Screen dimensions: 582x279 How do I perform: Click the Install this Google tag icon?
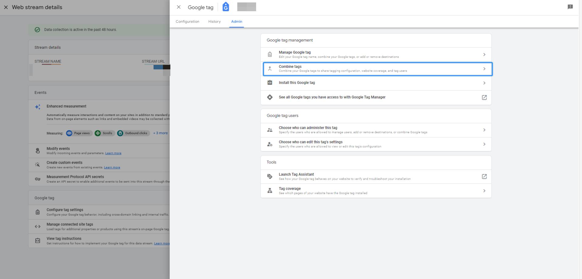[270, 83]
